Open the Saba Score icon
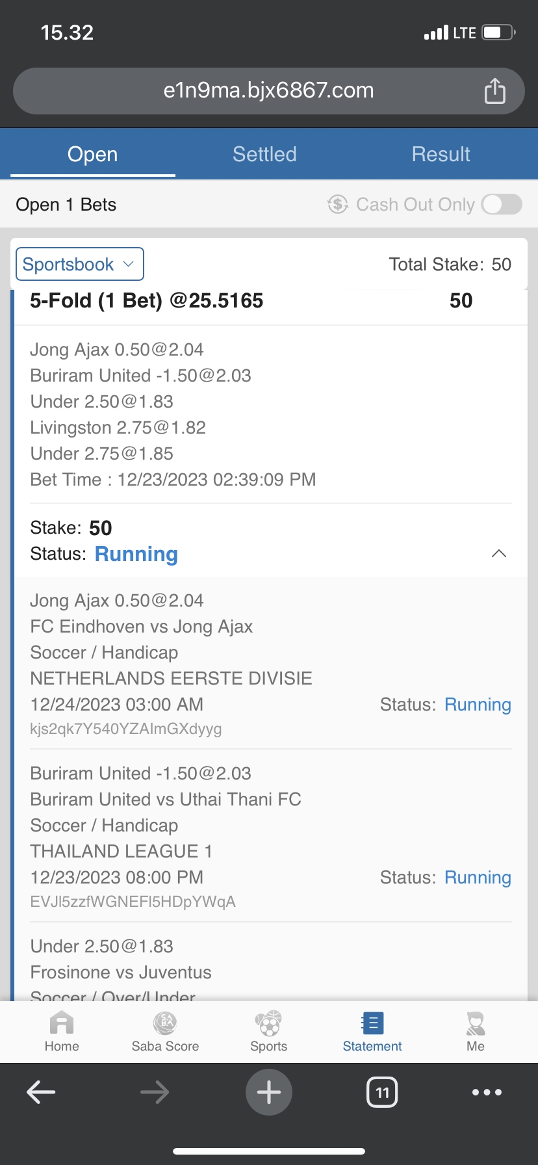Image resolution: width=538 pixels, height=1165 pixels. click(165, 1024)
